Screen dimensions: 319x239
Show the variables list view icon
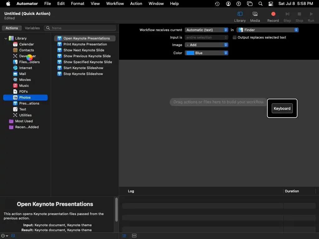click(134, 236)
